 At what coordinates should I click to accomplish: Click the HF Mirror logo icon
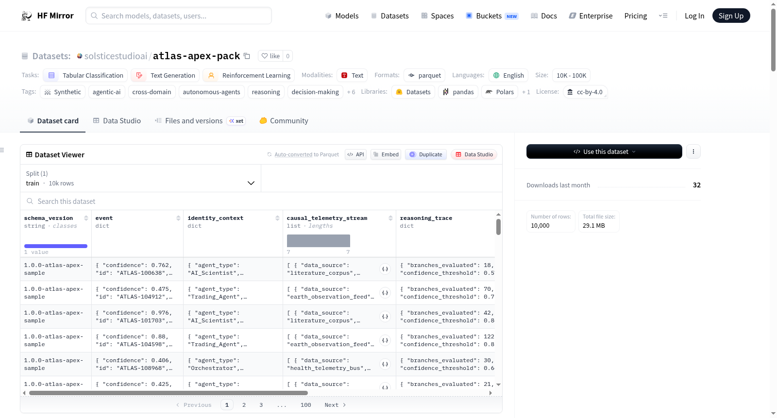27,16
